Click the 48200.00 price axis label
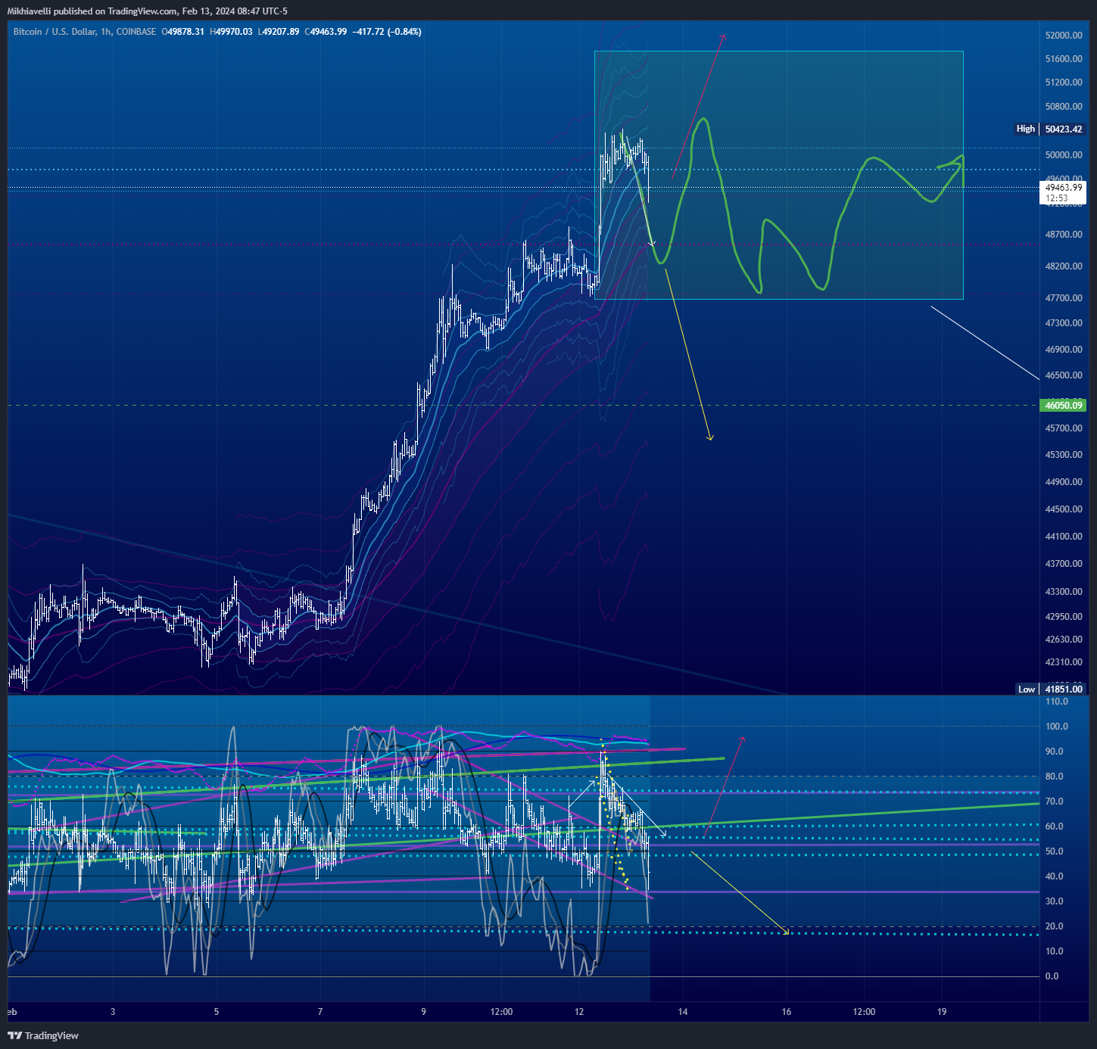Image resolution: width=1097 pixels, height=1049 pixels. [1064, 266]
